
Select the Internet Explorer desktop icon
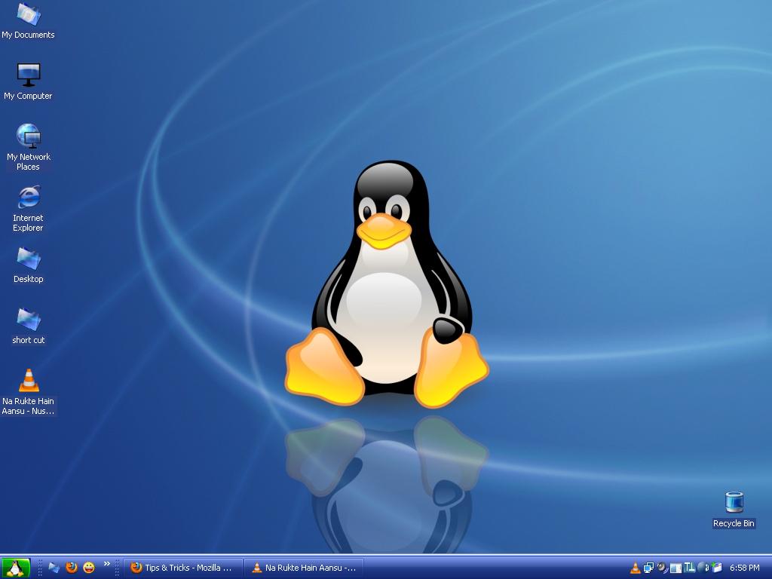[x=28, y=208]
